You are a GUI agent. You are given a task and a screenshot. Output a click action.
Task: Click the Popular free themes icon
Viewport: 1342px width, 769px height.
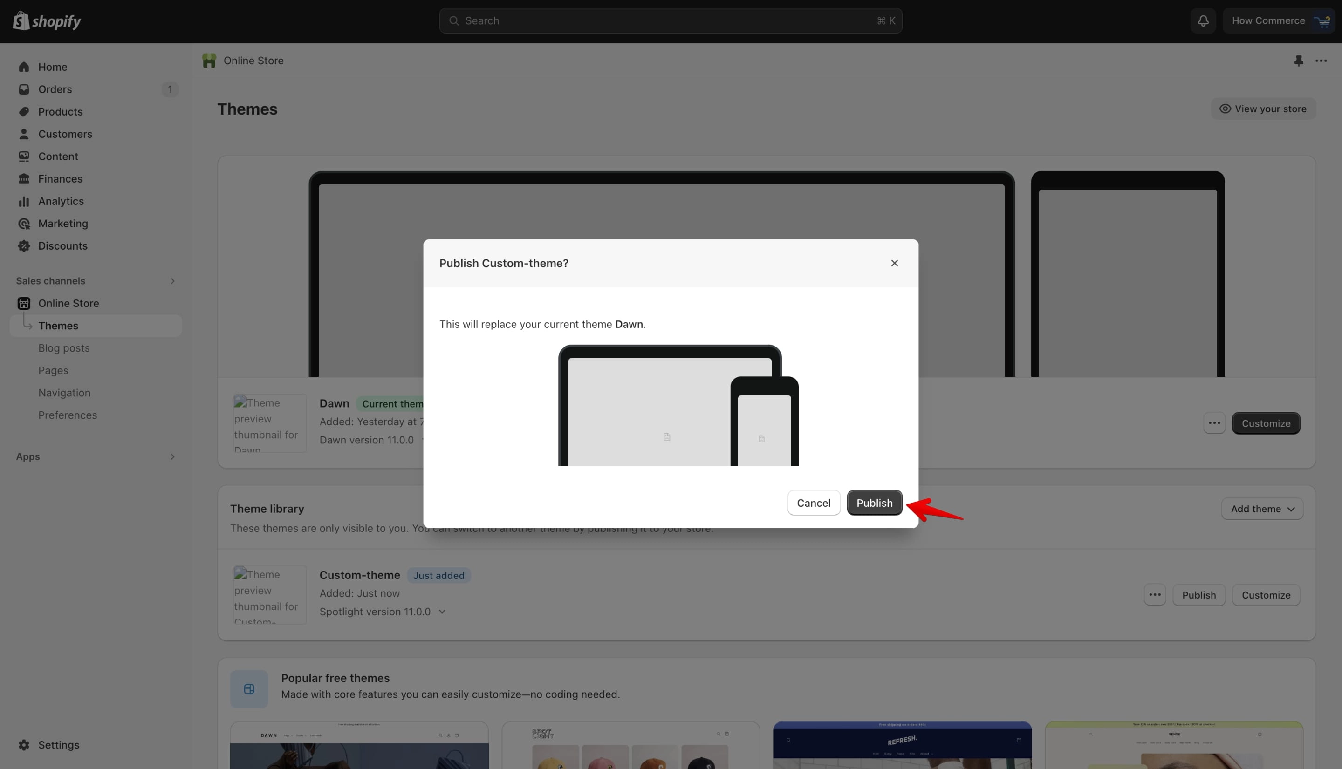[x=249, y=689]
